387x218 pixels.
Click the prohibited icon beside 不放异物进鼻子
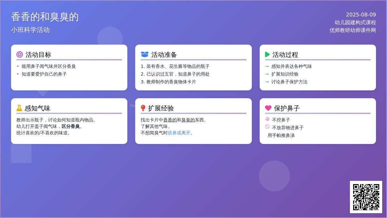267,127
